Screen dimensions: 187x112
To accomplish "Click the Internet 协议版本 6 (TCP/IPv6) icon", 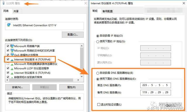I will coord(12,73).
